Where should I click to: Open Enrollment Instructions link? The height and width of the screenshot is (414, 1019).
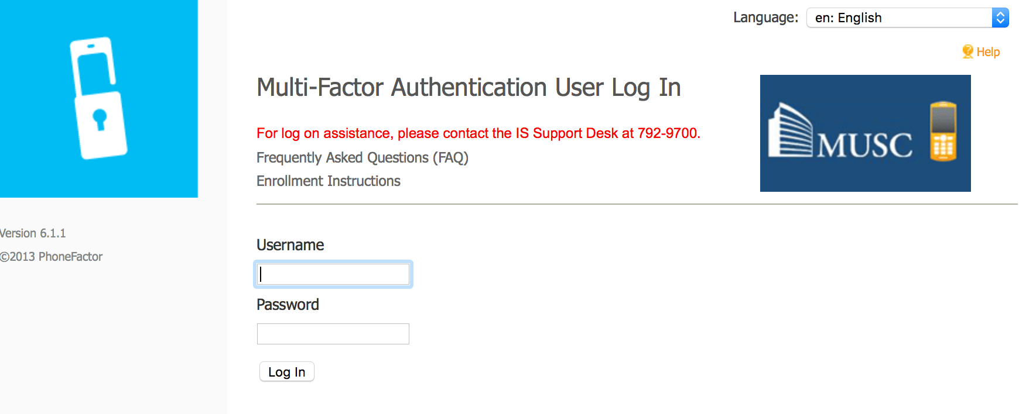pyautogui.click(x=329, y=181)
